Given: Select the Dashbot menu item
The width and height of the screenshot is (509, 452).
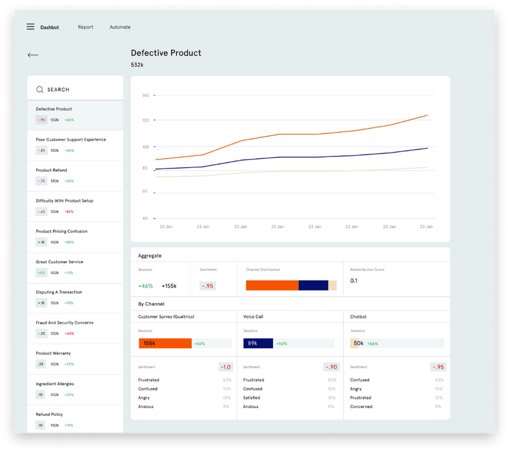Looking at the screenshot, I should pos(50,27).
